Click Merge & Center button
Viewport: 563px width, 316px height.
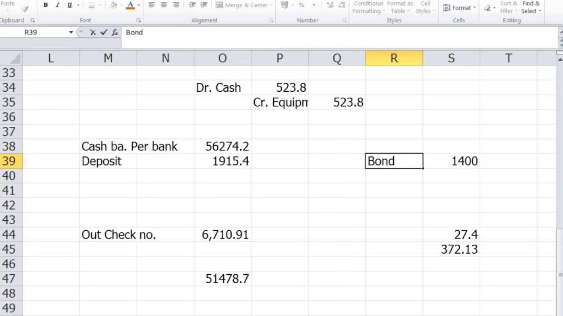(x=241, y=5)
